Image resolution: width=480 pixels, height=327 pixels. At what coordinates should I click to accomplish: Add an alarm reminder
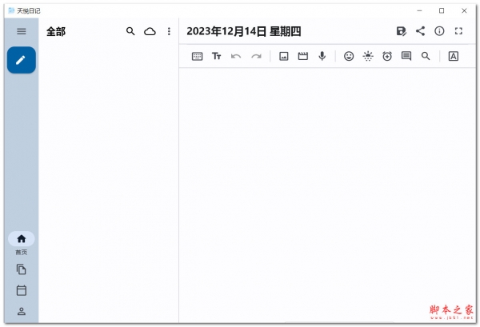point(387,56)
